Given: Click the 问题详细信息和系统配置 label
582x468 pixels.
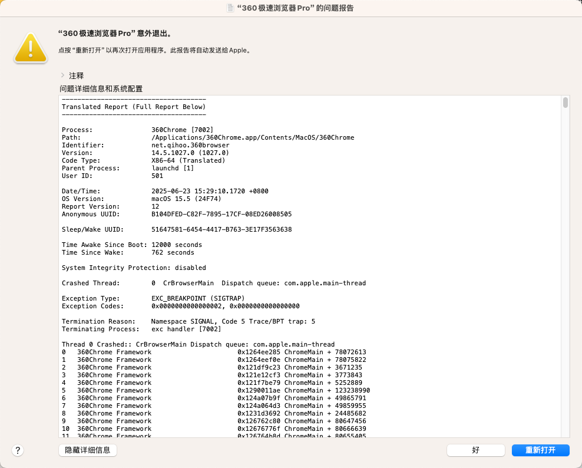Looking at the screenshot, I should pyautogui.click(x=101, y=89).
